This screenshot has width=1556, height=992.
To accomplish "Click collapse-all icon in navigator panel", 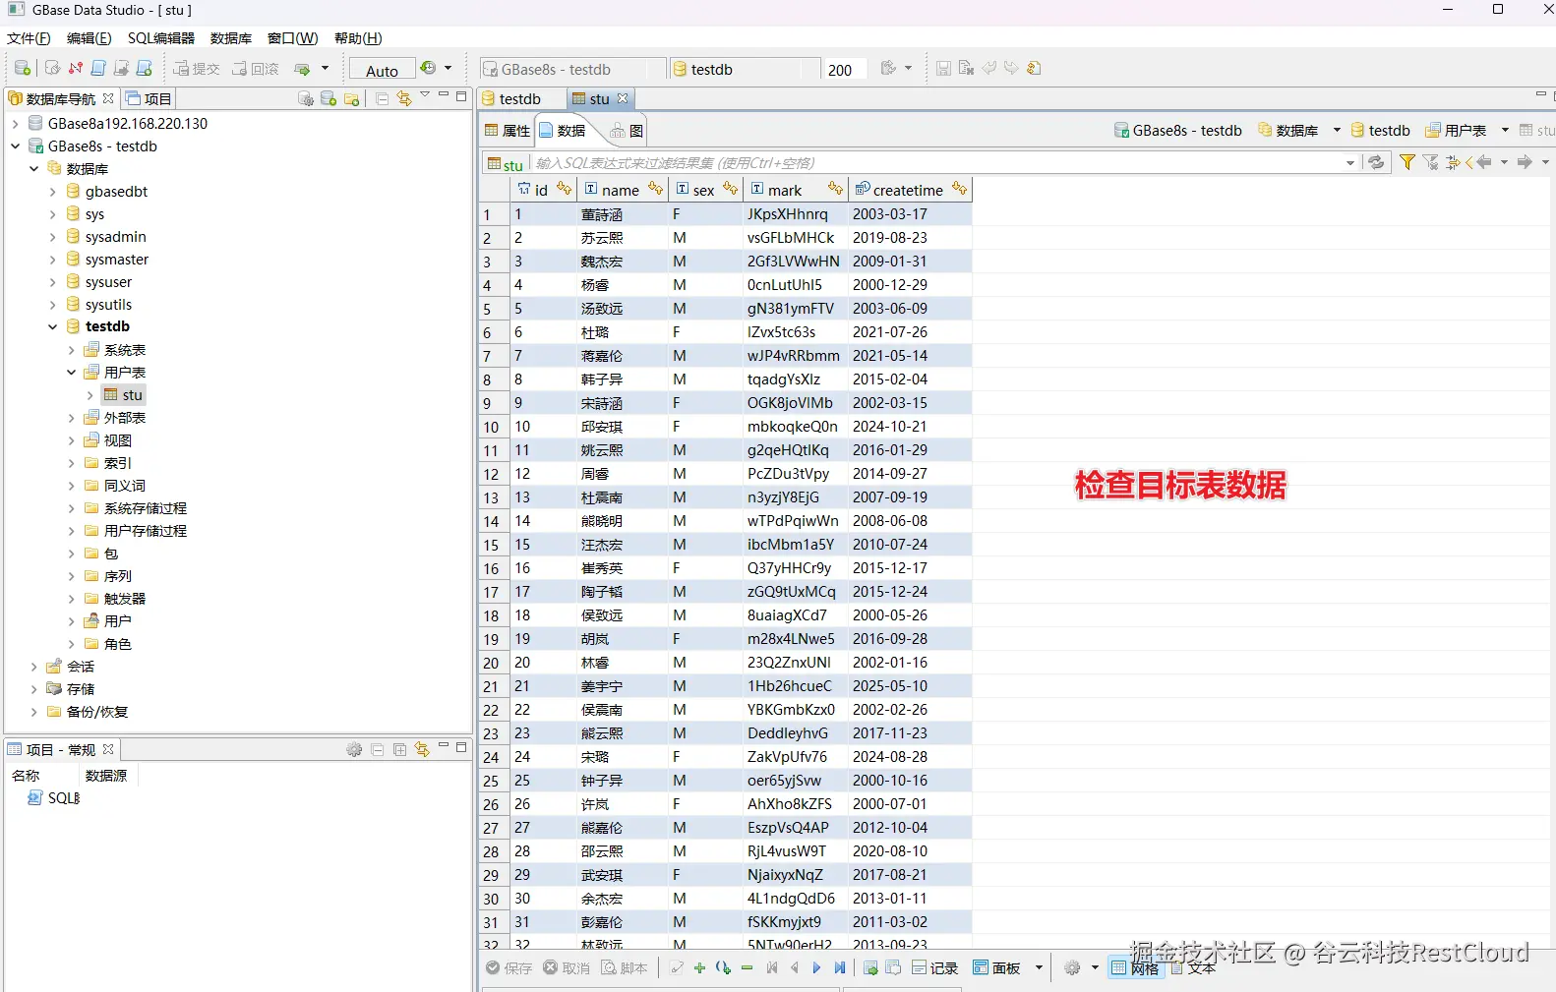I will pos(382,98).
